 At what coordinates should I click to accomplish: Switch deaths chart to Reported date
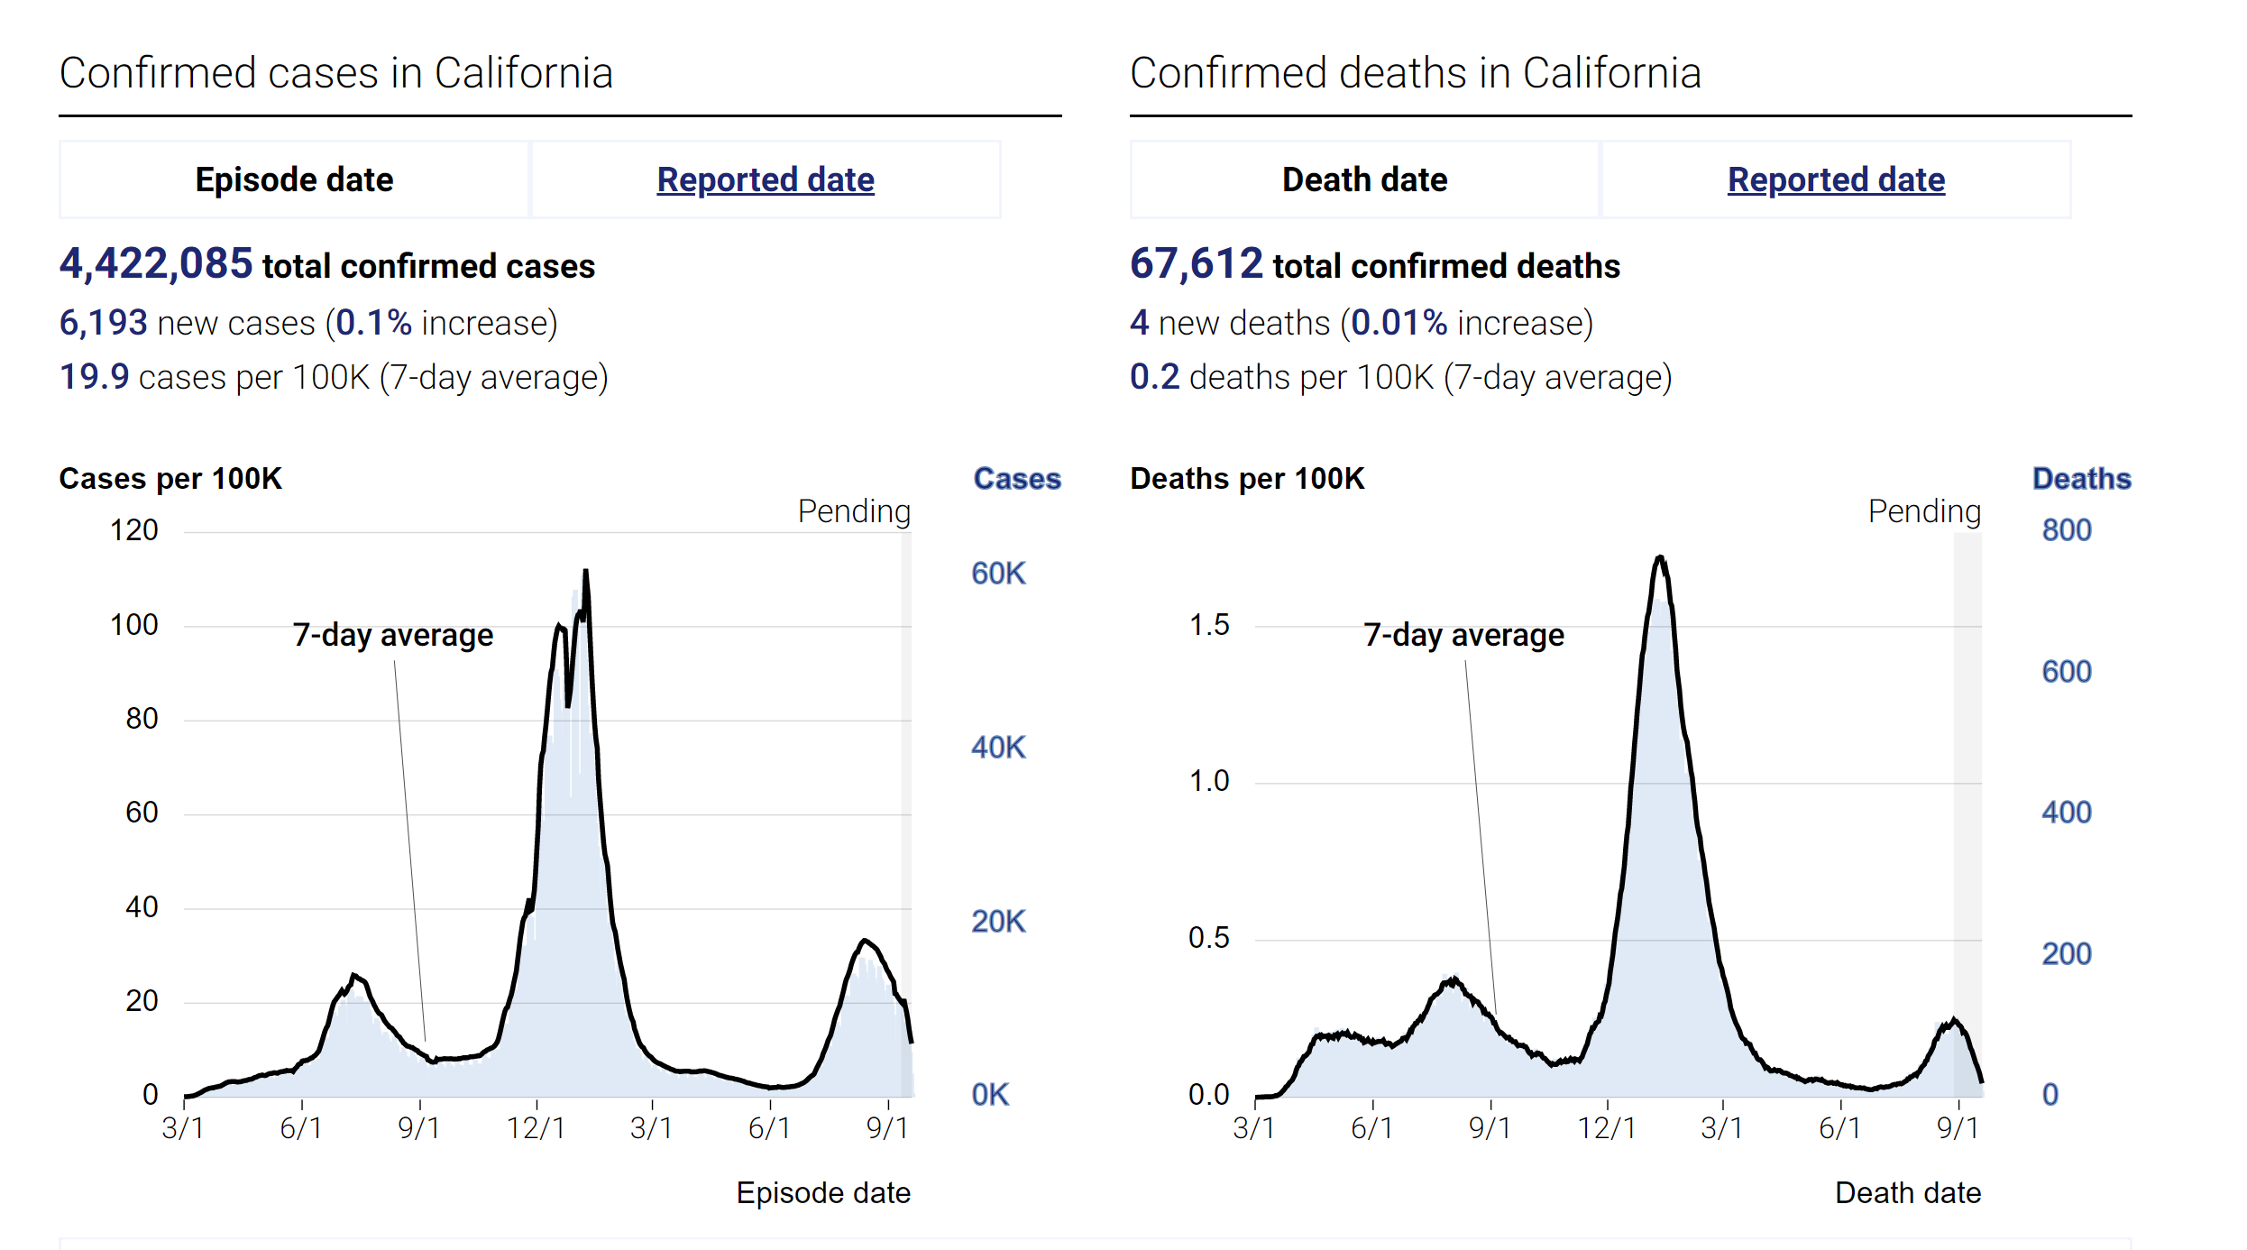tap(1836, 179)
